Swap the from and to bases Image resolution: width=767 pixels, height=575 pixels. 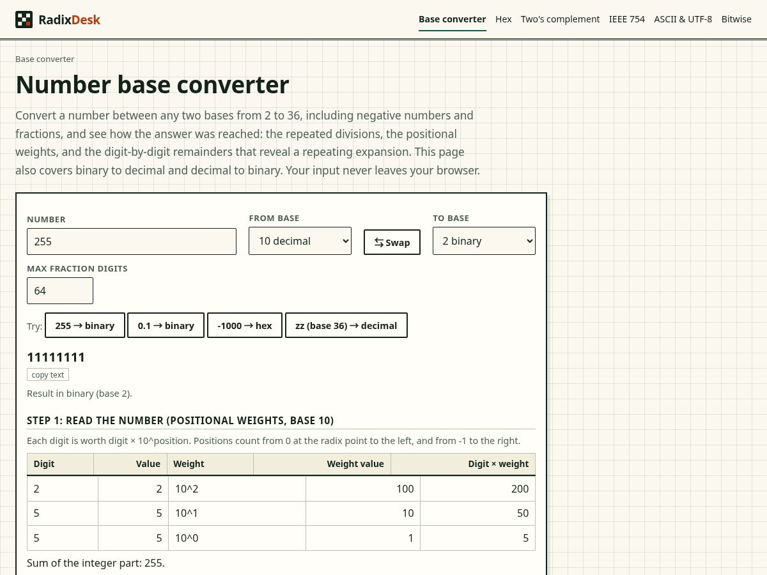tap(392, 242)
